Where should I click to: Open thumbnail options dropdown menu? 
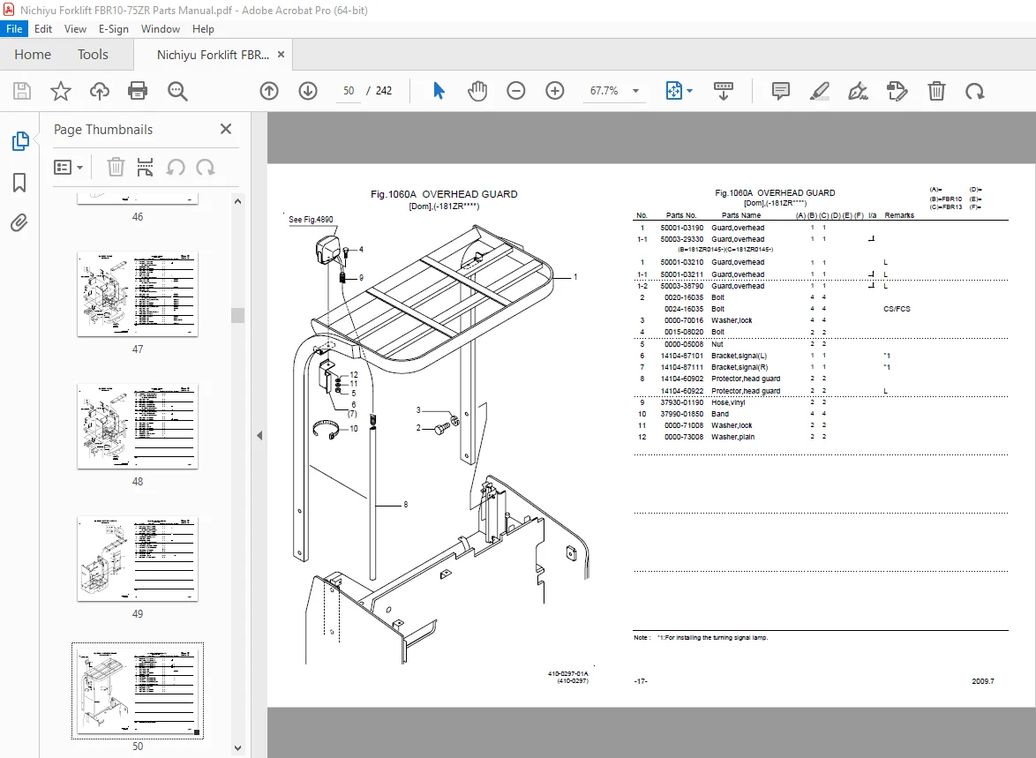[x=68, y=167]
